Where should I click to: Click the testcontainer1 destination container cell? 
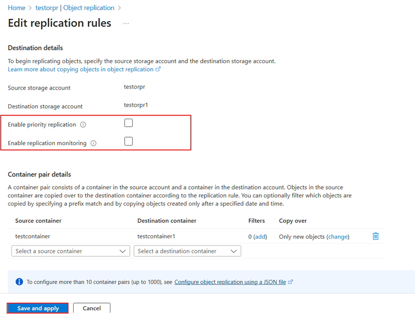click(156, 237)
